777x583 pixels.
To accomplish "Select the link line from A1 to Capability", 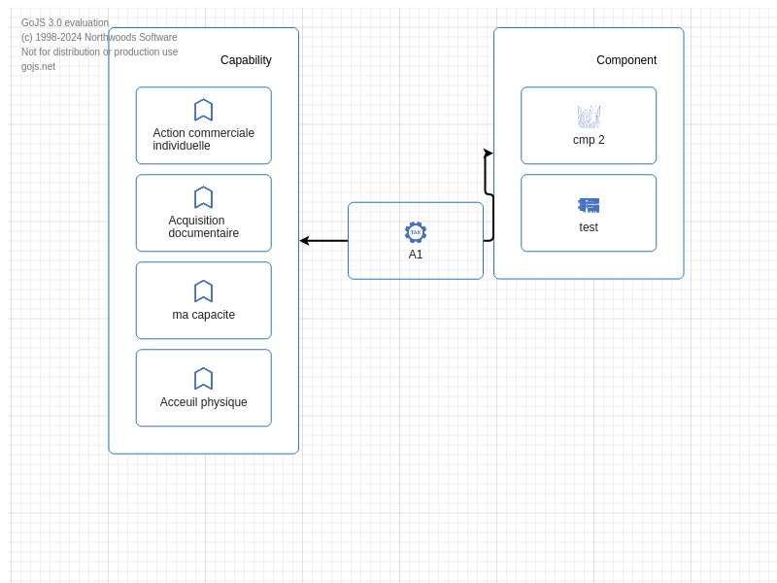I will [328, 241].
